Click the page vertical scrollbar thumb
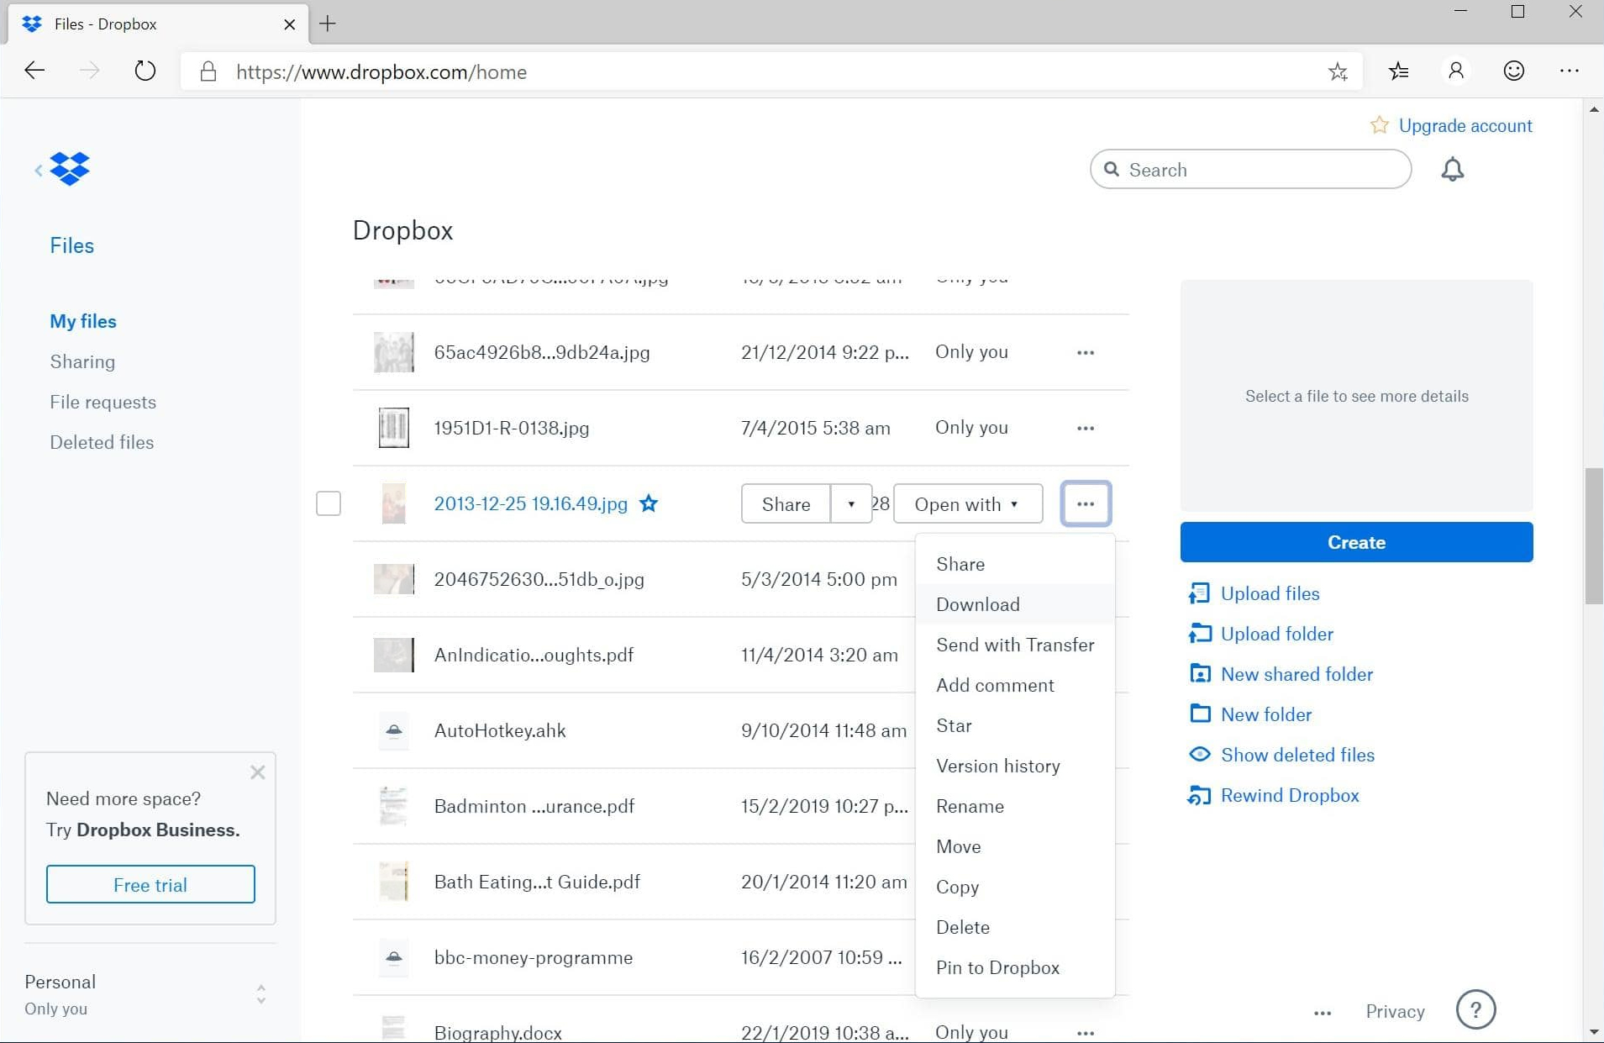Viewport: 1604px width, 1043px height. [1594, 536]
